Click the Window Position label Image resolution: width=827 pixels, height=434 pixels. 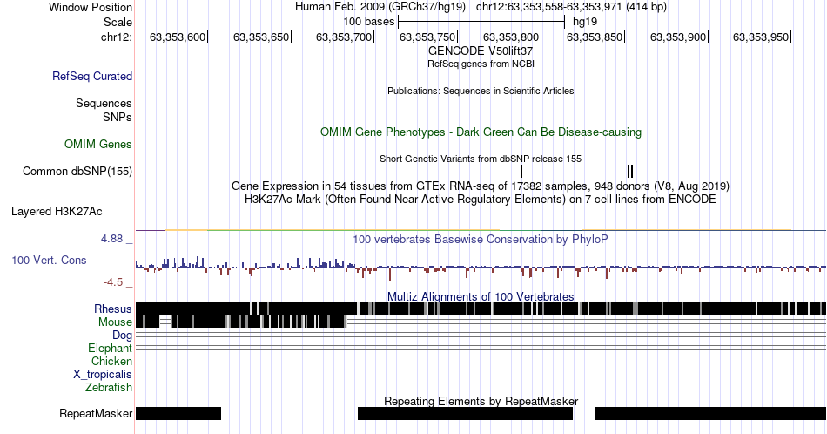coord(91,7)
